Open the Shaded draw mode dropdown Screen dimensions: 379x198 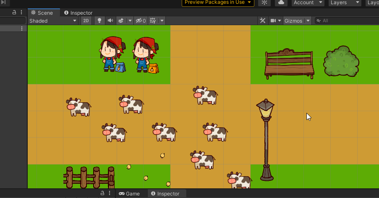(53, 21)
